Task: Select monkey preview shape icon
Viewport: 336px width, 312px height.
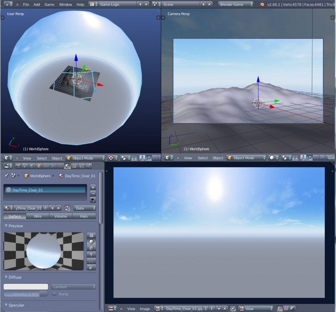Action: pos(91,254)
